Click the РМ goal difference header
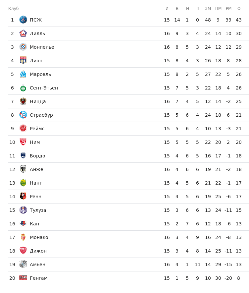249x293 pixels. (228, 9)
